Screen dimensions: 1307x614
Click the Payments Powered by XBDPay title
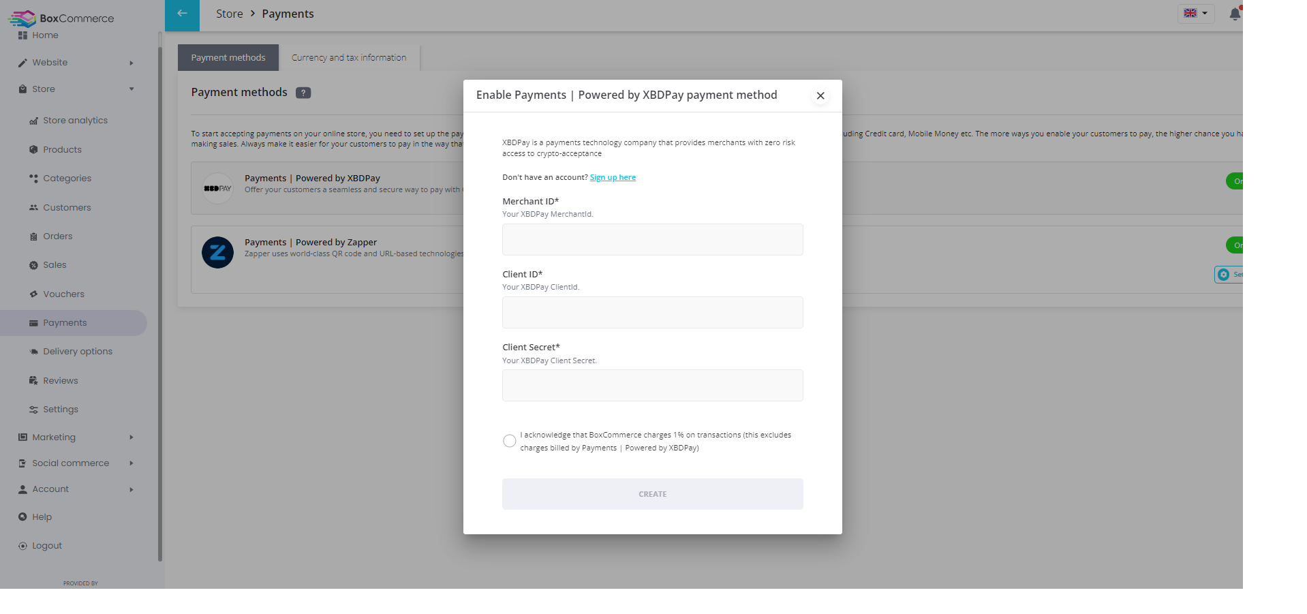[312, 179]
